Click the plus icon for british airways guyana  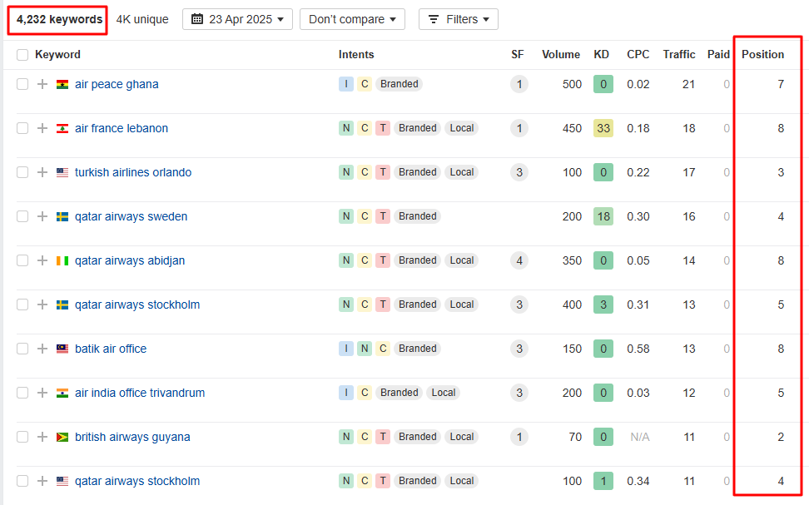tap(42, 437)
